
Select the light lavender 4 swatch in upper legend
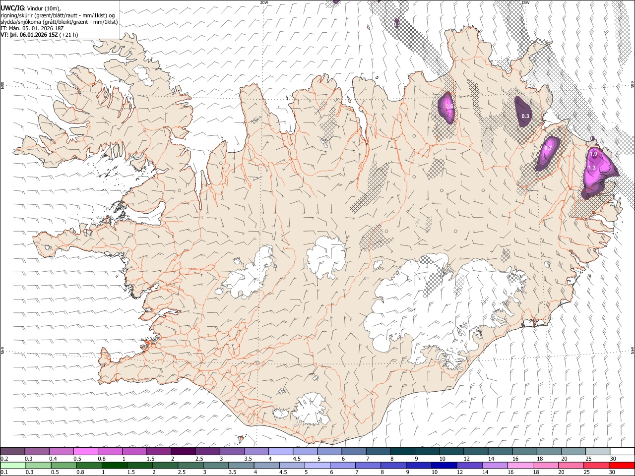tap(280, 451)
